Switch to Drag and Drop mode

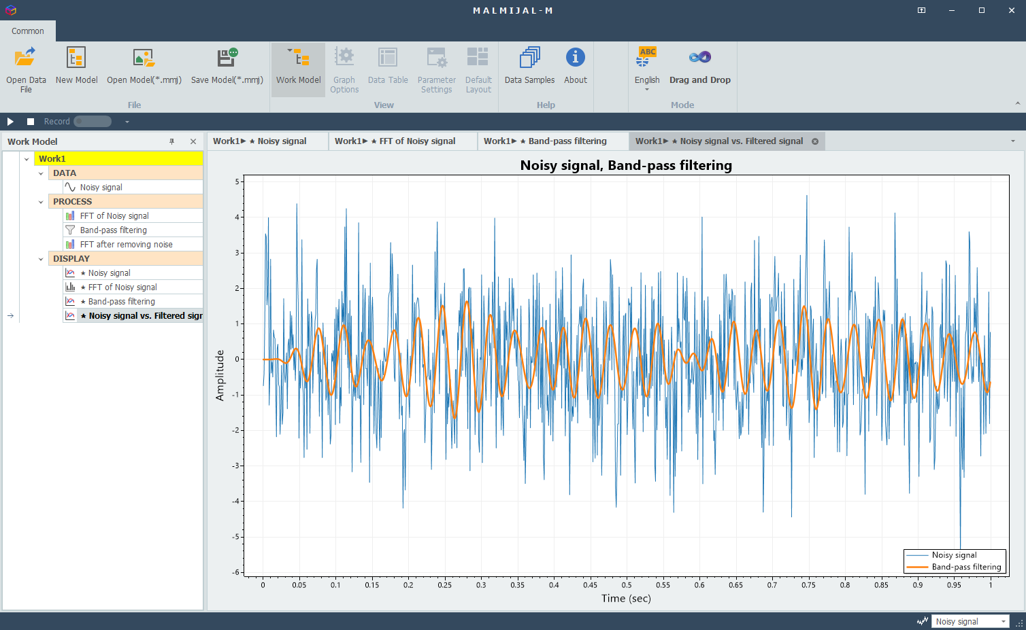click(x=699, y=66)
